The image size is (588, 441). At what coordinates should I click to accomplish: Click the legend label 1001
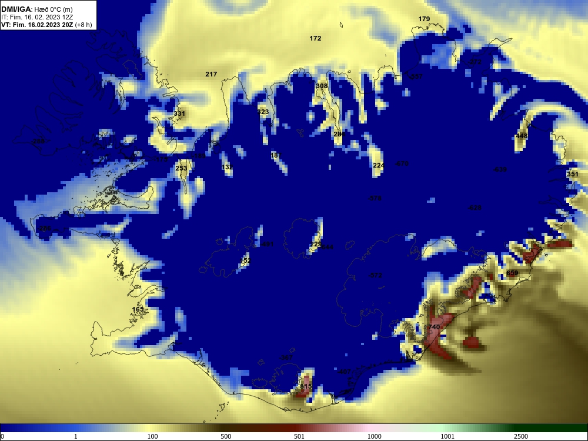coord(447,436)
